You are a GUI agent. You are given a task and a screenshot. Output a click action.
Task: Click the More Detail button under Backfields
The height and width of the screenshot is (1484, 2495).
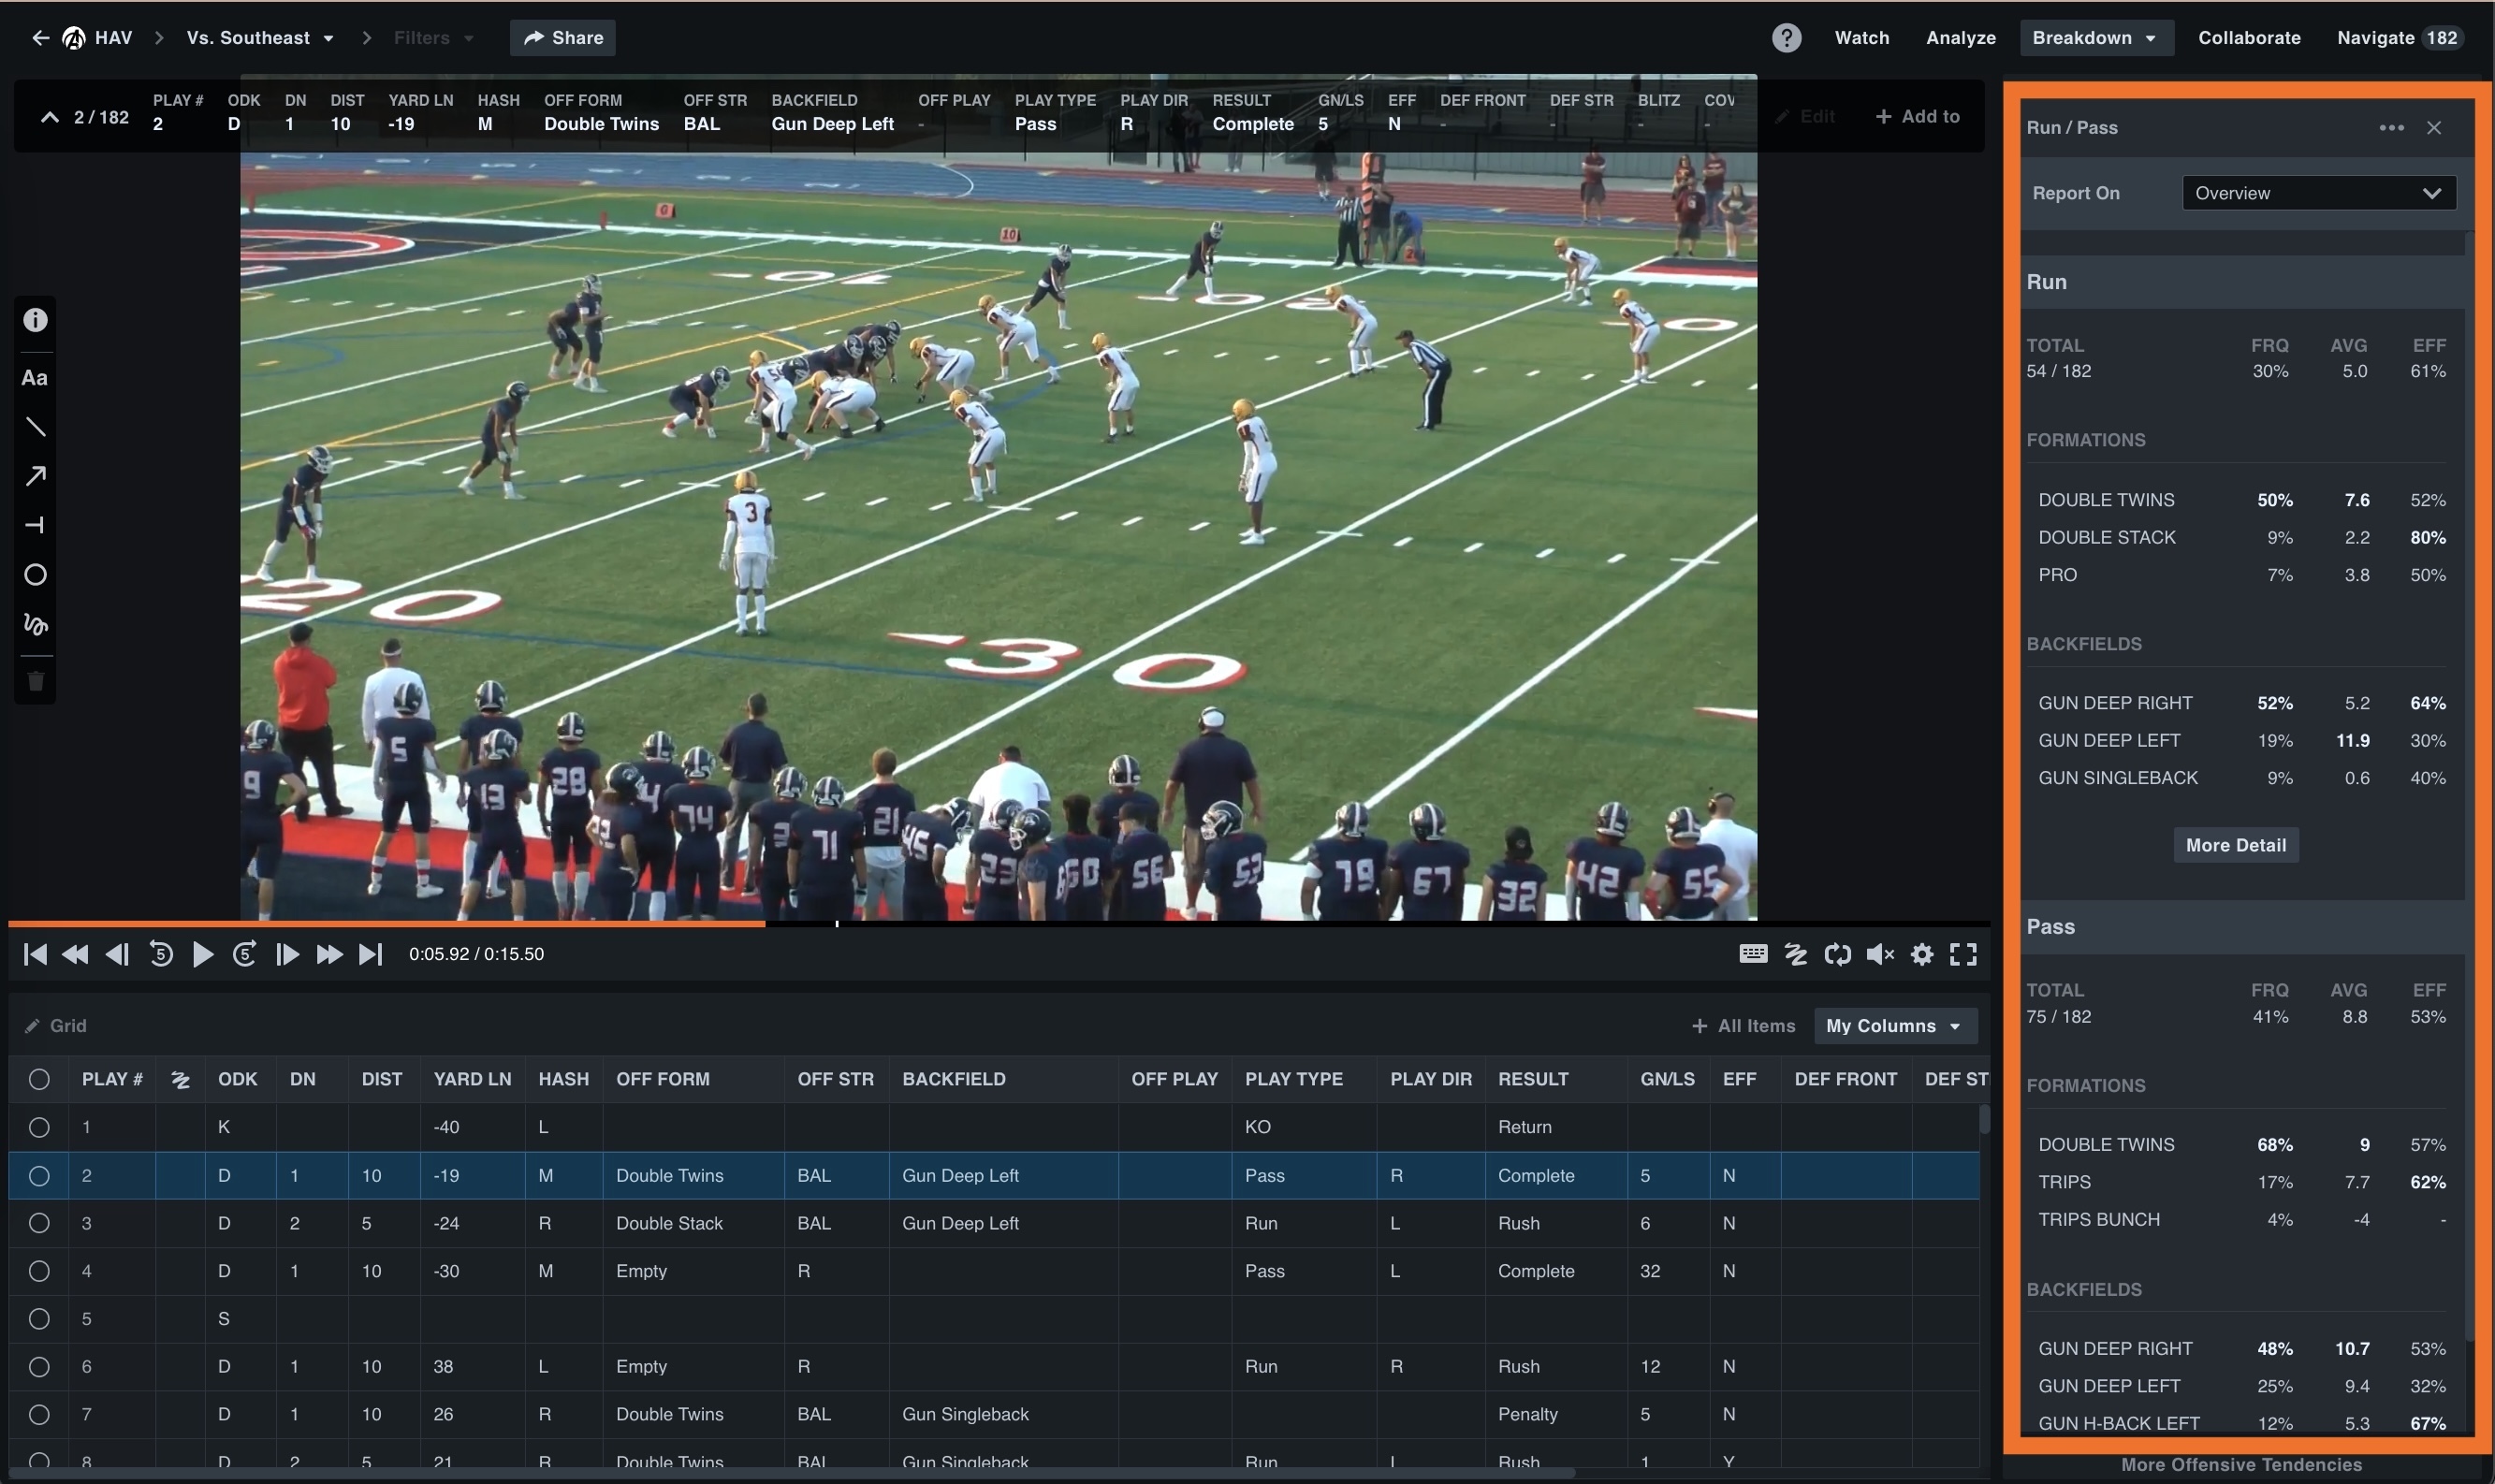click(x=2236, y=844)
